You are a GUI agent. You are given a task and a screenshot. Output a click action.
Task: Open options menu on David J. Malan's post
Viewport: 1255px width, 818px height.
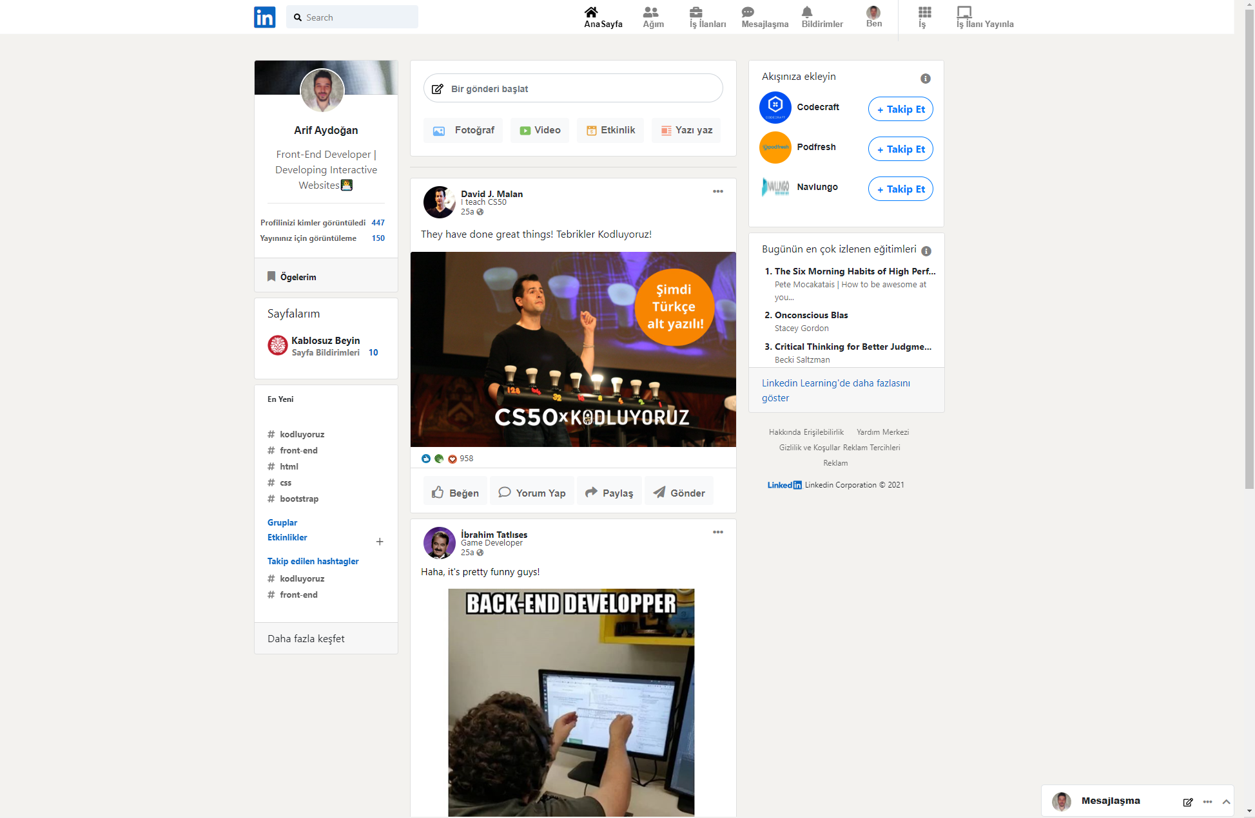tap(718, 191)
